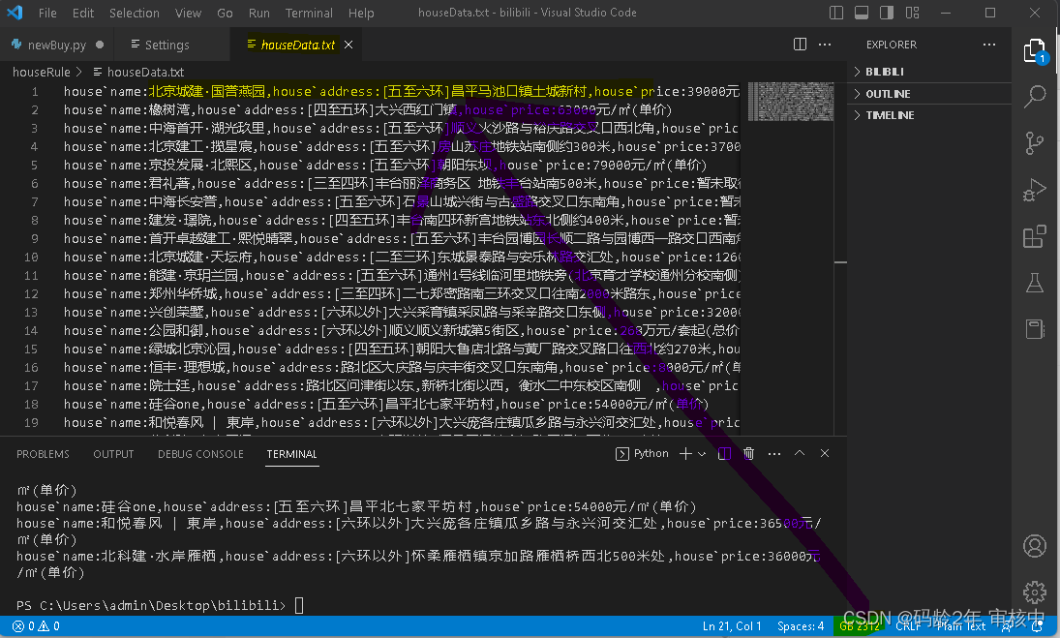Close the houseData.txt tab
This screenshot has width=1060, height=638.
pyautogui.click(x=348, y=45)
